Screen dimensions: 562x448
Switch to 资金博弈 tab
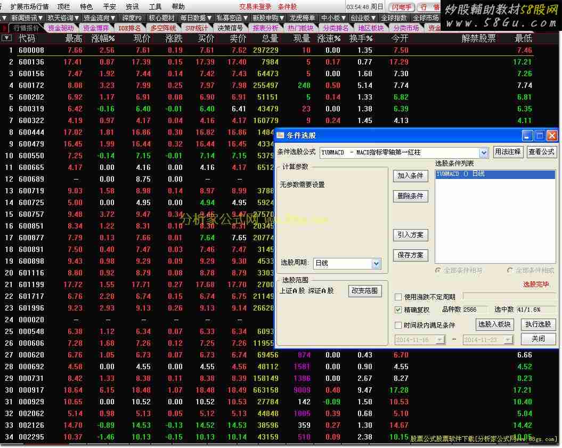96,28
